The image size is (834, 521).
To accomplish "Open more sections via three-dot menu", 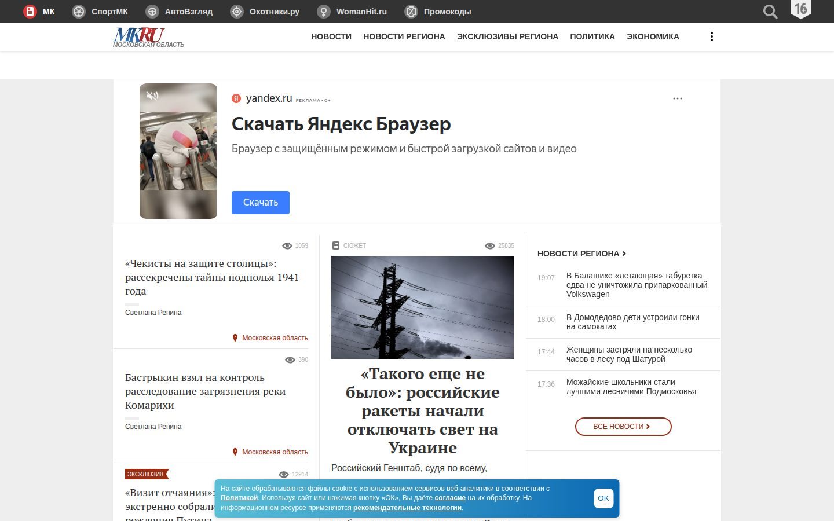I will tap(712, 36).
